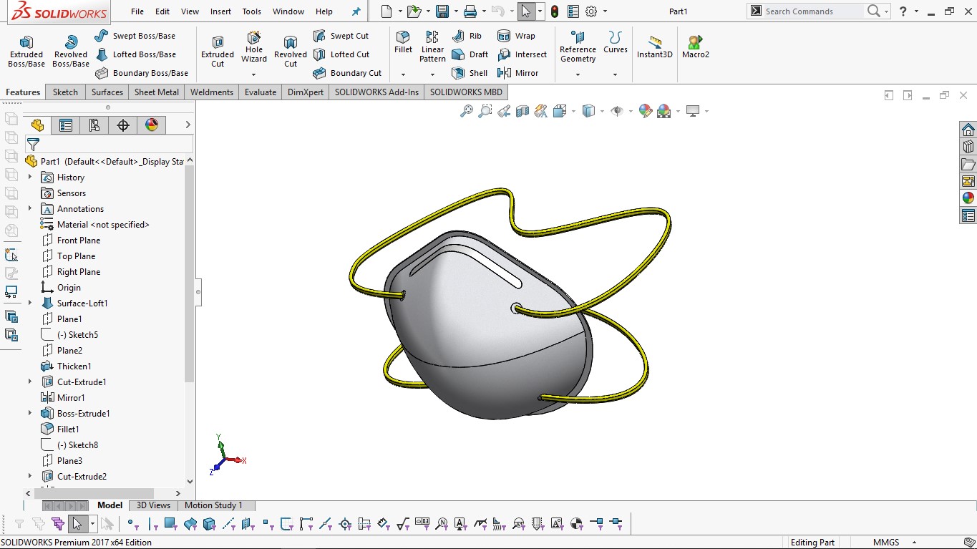Switch to the ConfigurationManager tab in left panel
This screenshot has width=977, height=549.
tap(93, 125)
